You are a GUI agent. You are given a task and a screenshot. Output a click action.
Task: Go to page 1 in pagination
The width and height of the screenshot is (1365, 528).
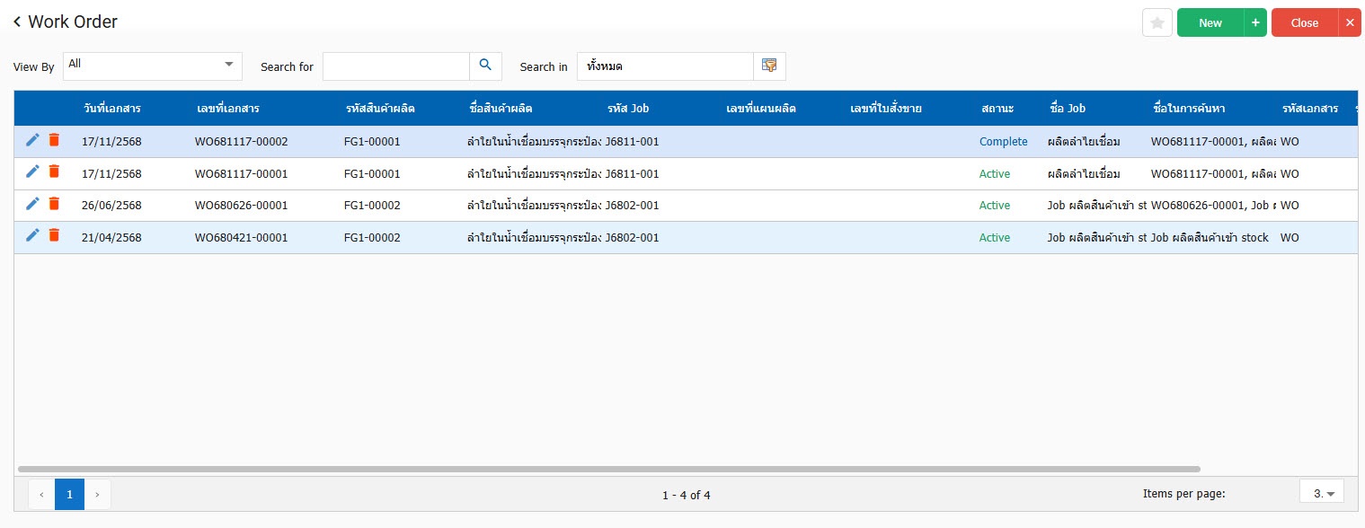[x=69, y=494]
